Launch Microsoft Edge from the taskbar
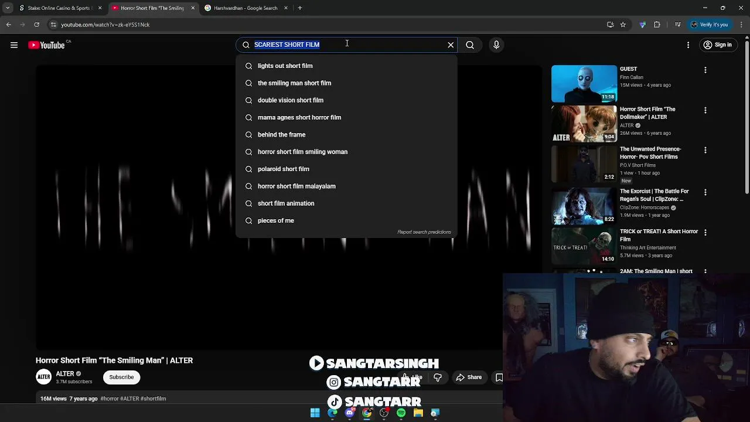The height and width of the screenshot is (422, 750). [332, 413]
